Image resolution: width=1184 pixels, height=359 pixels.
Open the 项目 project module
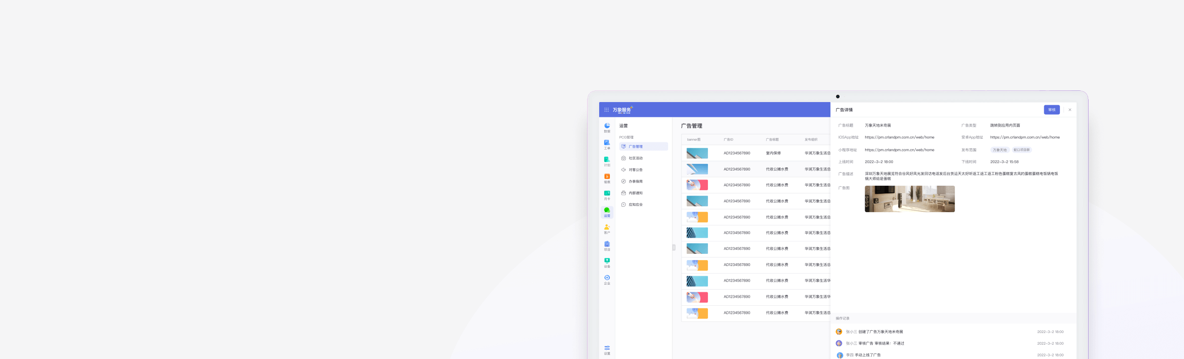pos(607,246)
